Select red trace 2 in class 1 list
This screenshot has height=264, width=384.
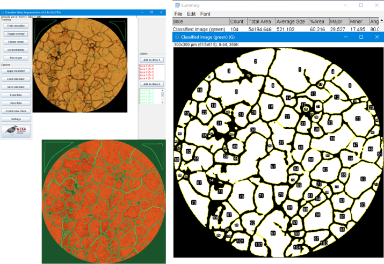click(147, 72)
